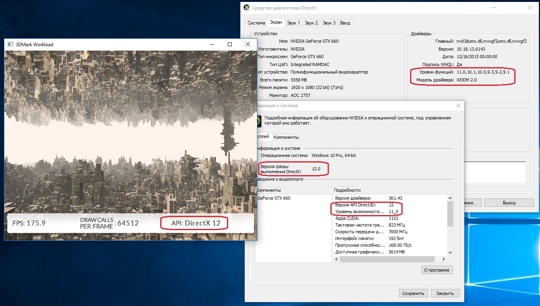Click the available graphics memory 5614 МБ
The image size is (540, 306).
coord(397,252)
